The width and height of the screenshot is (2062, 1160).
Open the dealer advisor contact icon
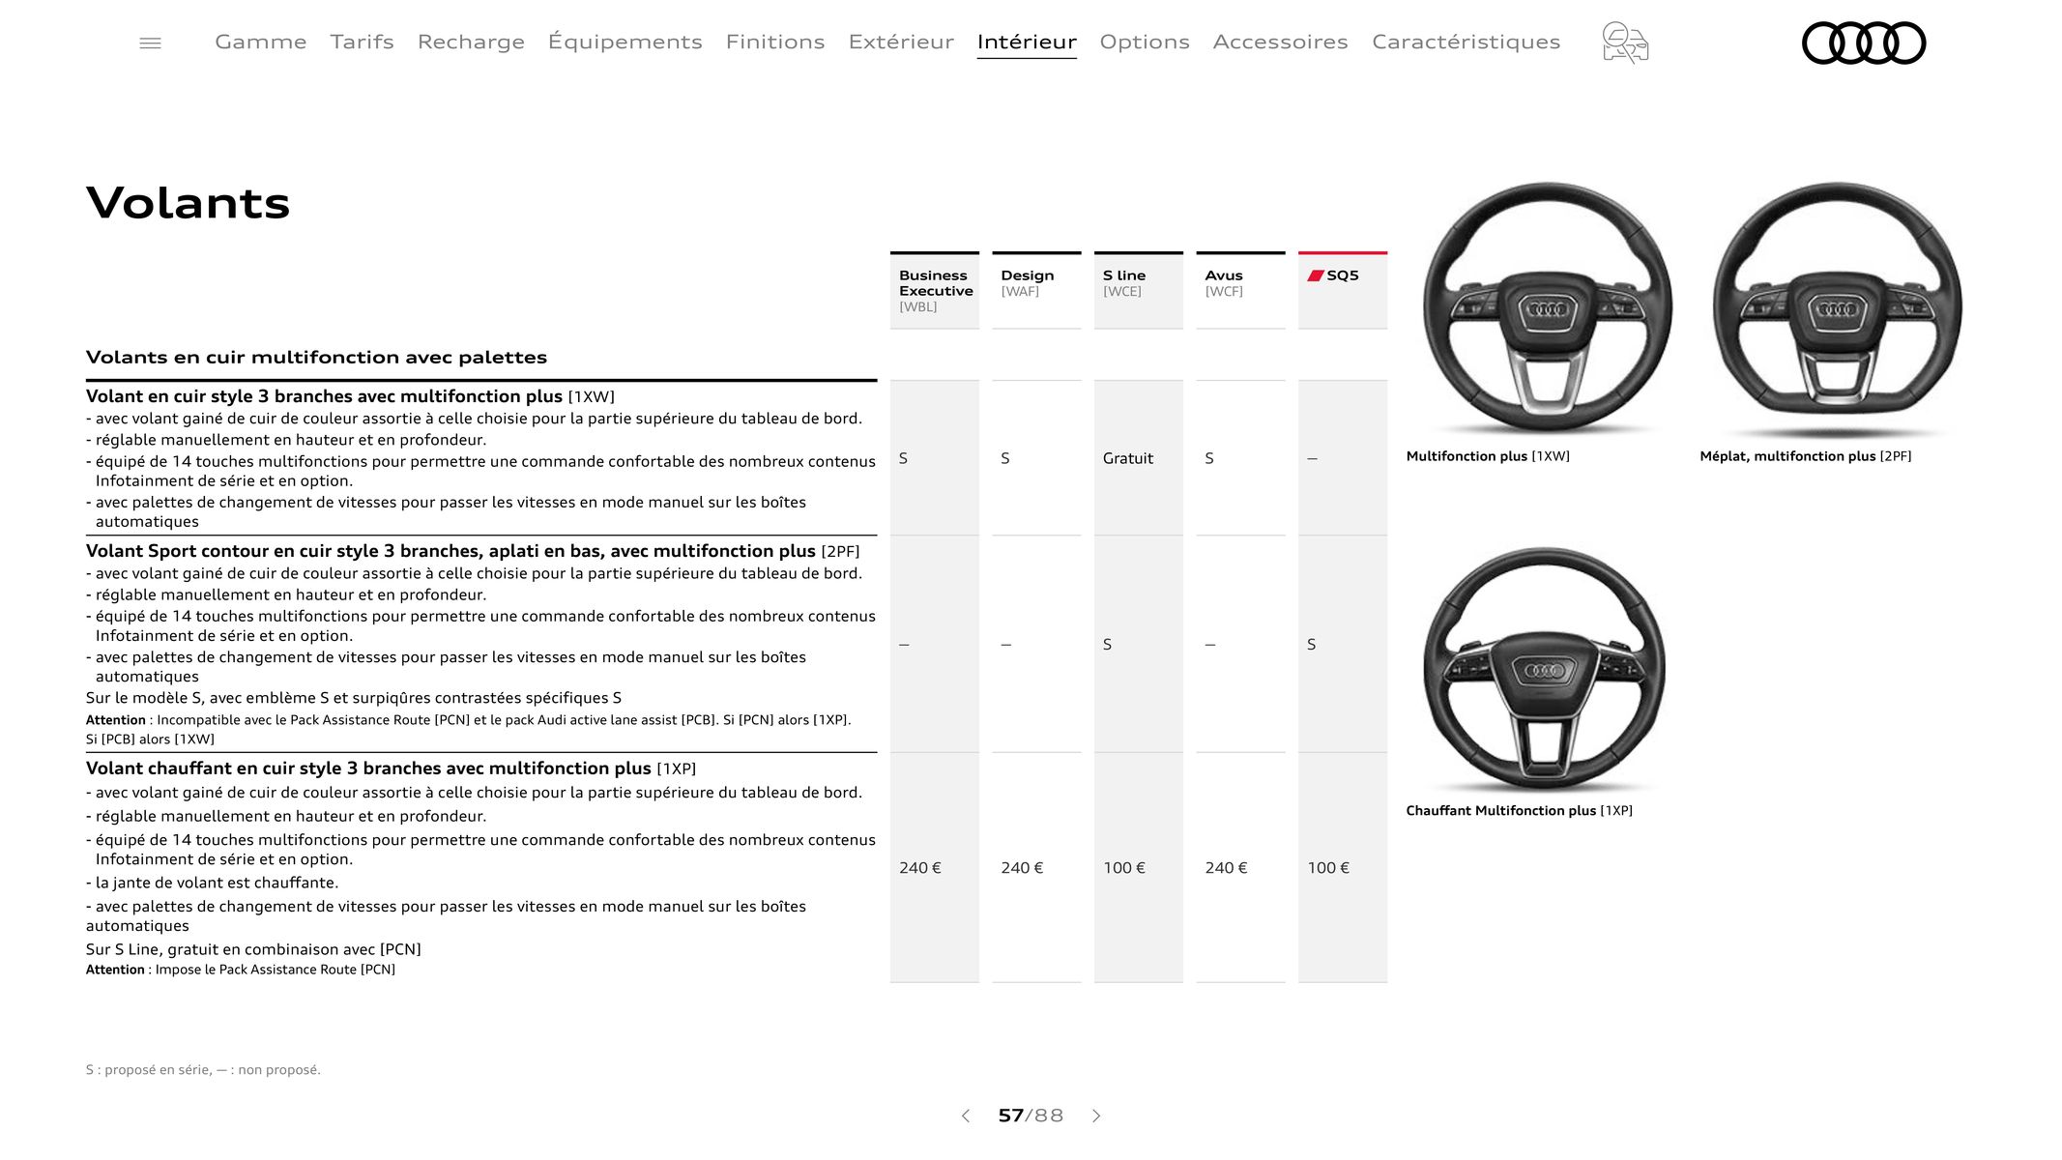click(x=1625, y=43)
